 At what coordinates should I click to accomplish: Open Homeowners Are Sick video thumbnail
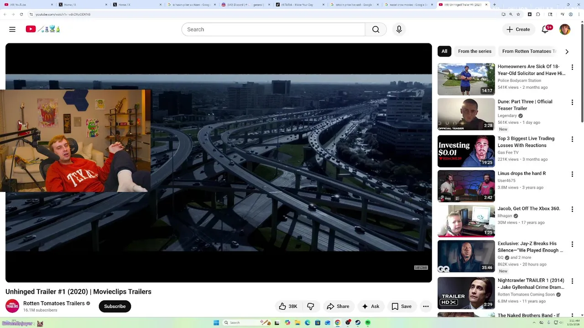click(466, 79)
